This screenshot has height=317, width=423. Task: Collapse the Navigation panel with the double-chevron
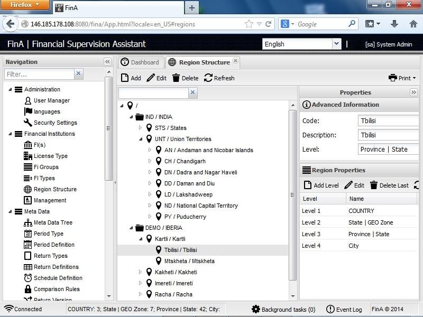pos(106,61)
